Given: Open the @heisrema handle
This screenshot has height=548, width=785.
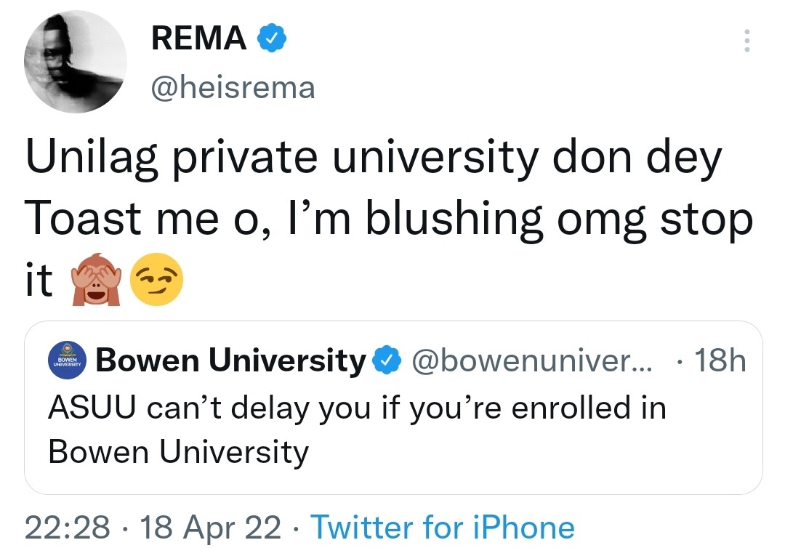Looking at the screenshot, I should coord(233,87).
